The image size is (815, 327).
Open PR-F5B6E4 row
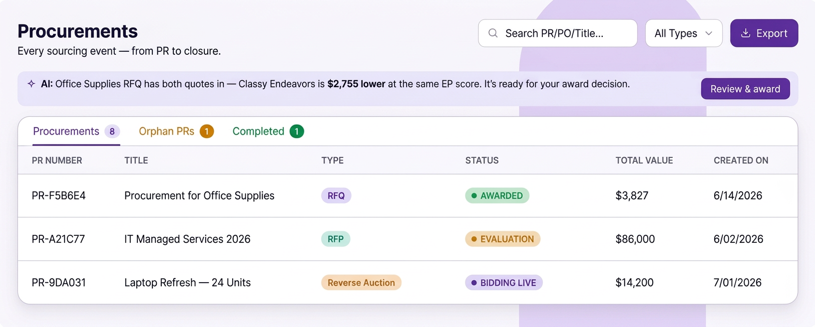coord(407,195)
